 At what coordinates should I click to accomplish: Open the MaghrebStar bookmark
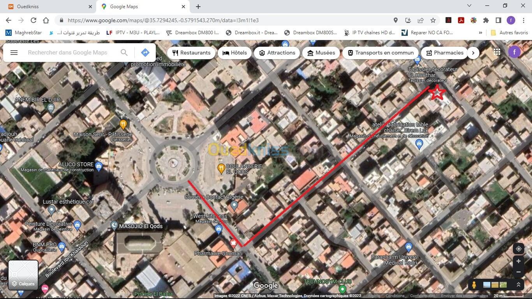24,33
